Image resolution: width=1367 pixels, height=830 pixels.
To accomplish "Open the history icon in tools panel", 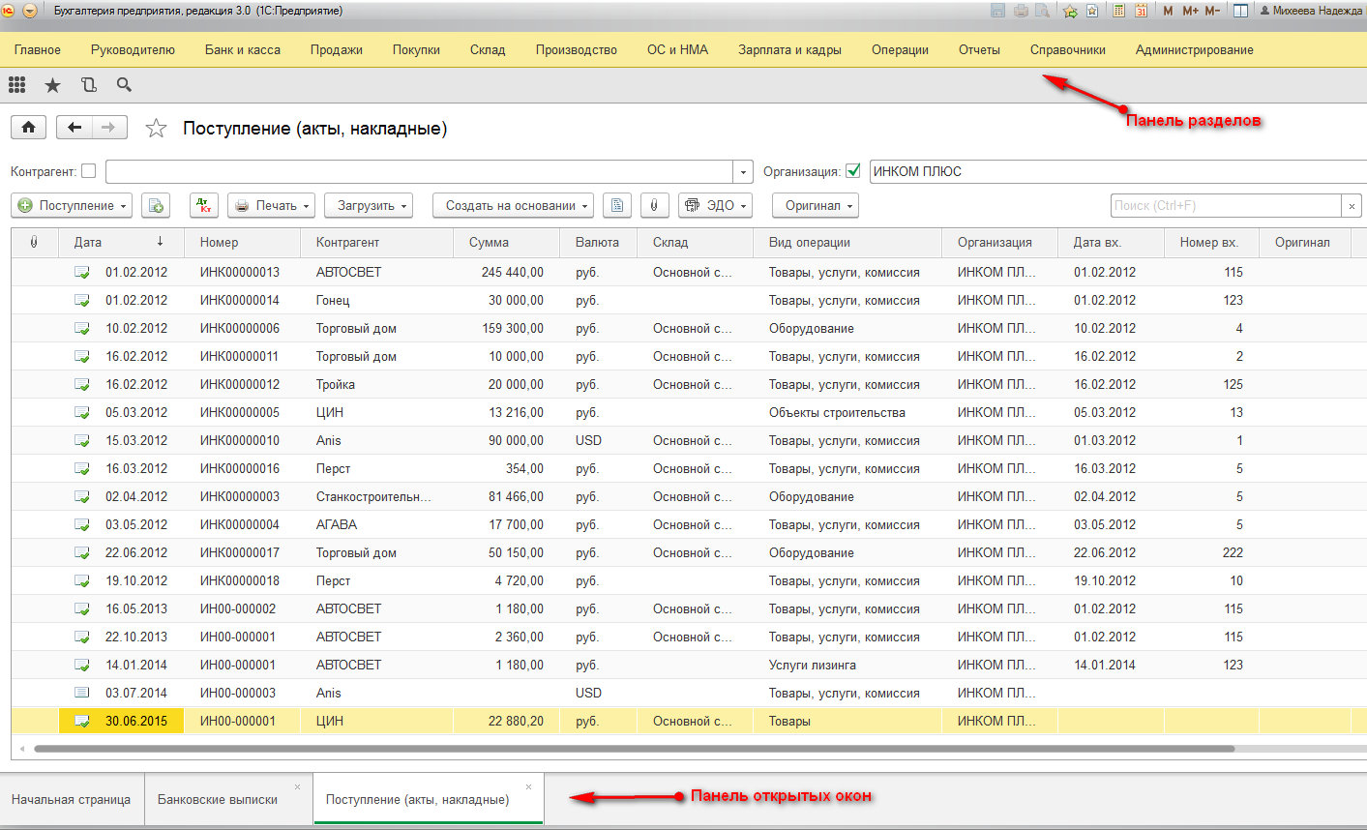I will [x=89, y=85].
